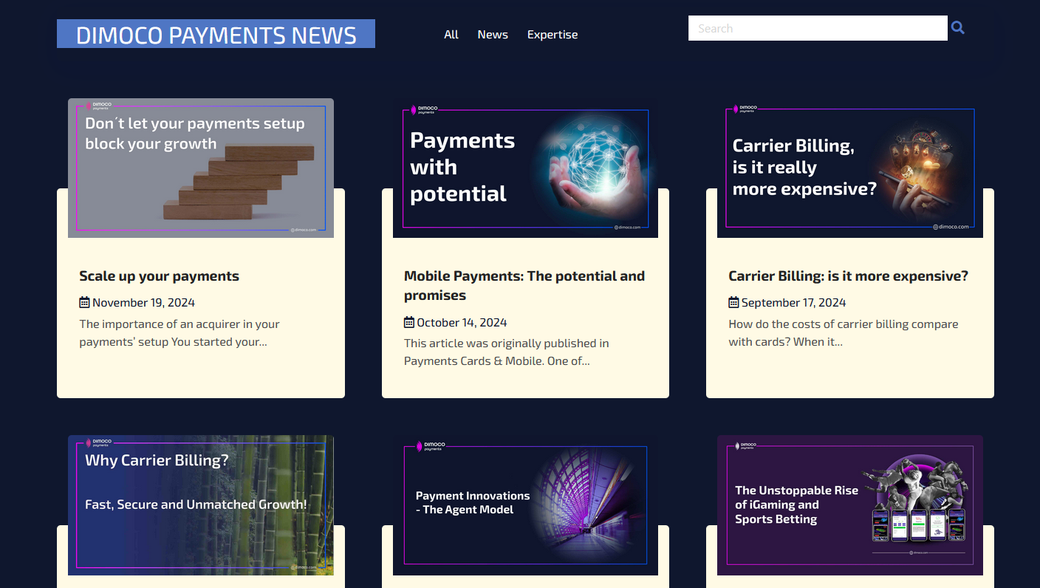1040x588 pixels.
Task: Click calendar icon beside September 17, 2024
Action: [733, 302]
